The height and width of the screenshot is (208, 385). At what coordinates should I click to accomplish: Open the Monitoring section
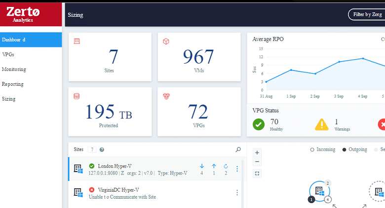pyautogui.click(x=14, y=69)
